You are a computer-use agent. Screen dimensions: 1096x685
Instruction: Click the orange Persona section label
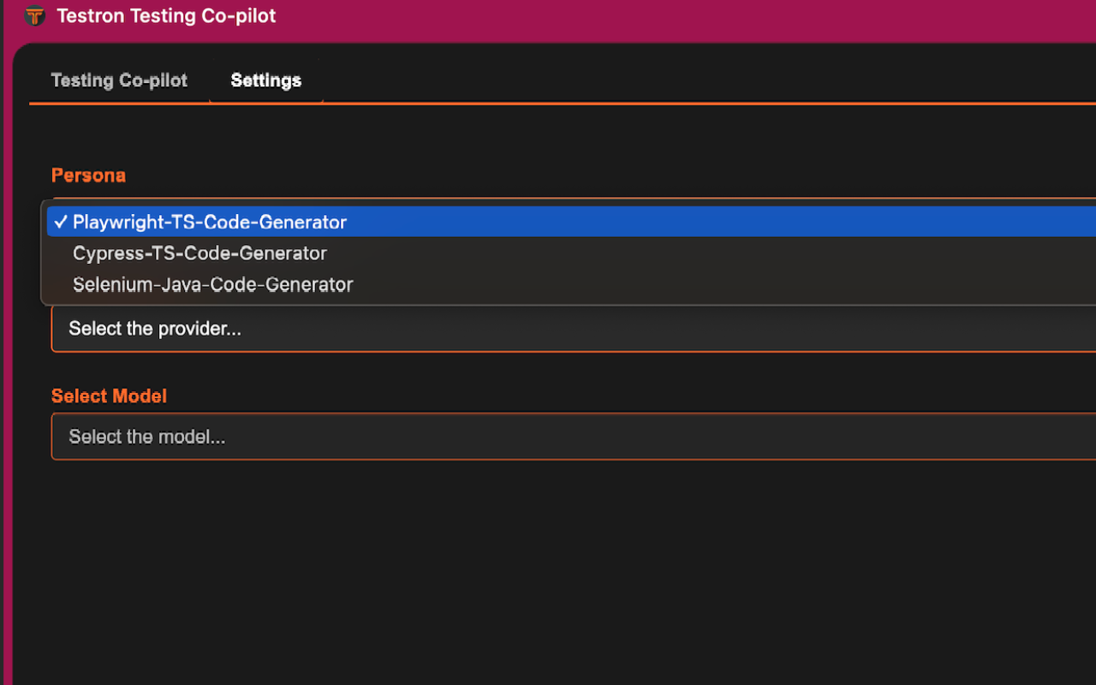(x=88, y=176)
